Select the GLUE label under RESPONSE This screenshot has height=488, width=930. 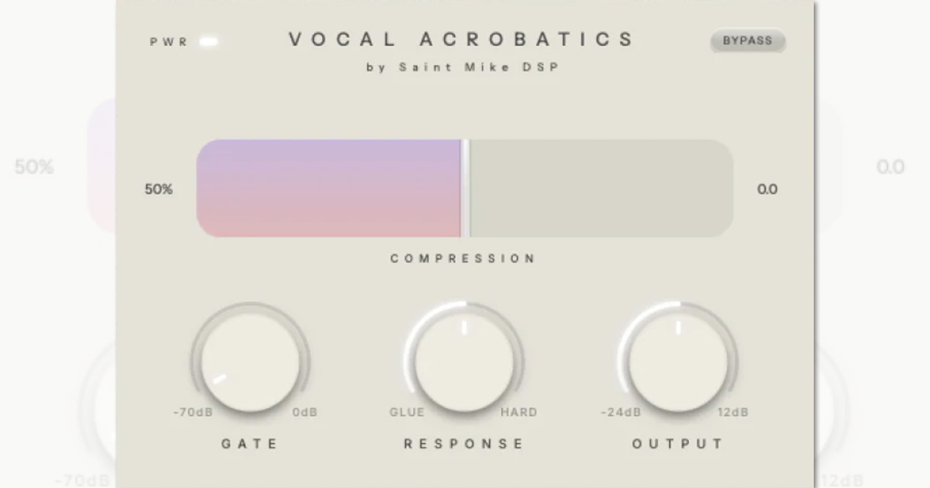tap(405, 412)
